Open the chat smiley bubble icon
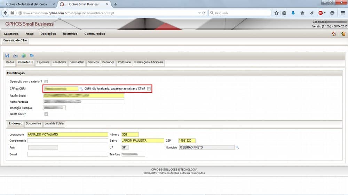The height and width of the screenshot is (195, 348). [332, 13]
